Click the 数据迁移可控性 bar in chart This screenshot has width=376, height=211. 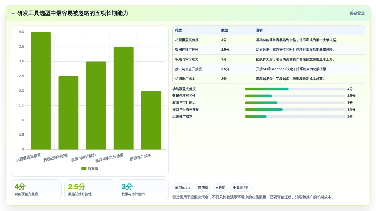68,113
